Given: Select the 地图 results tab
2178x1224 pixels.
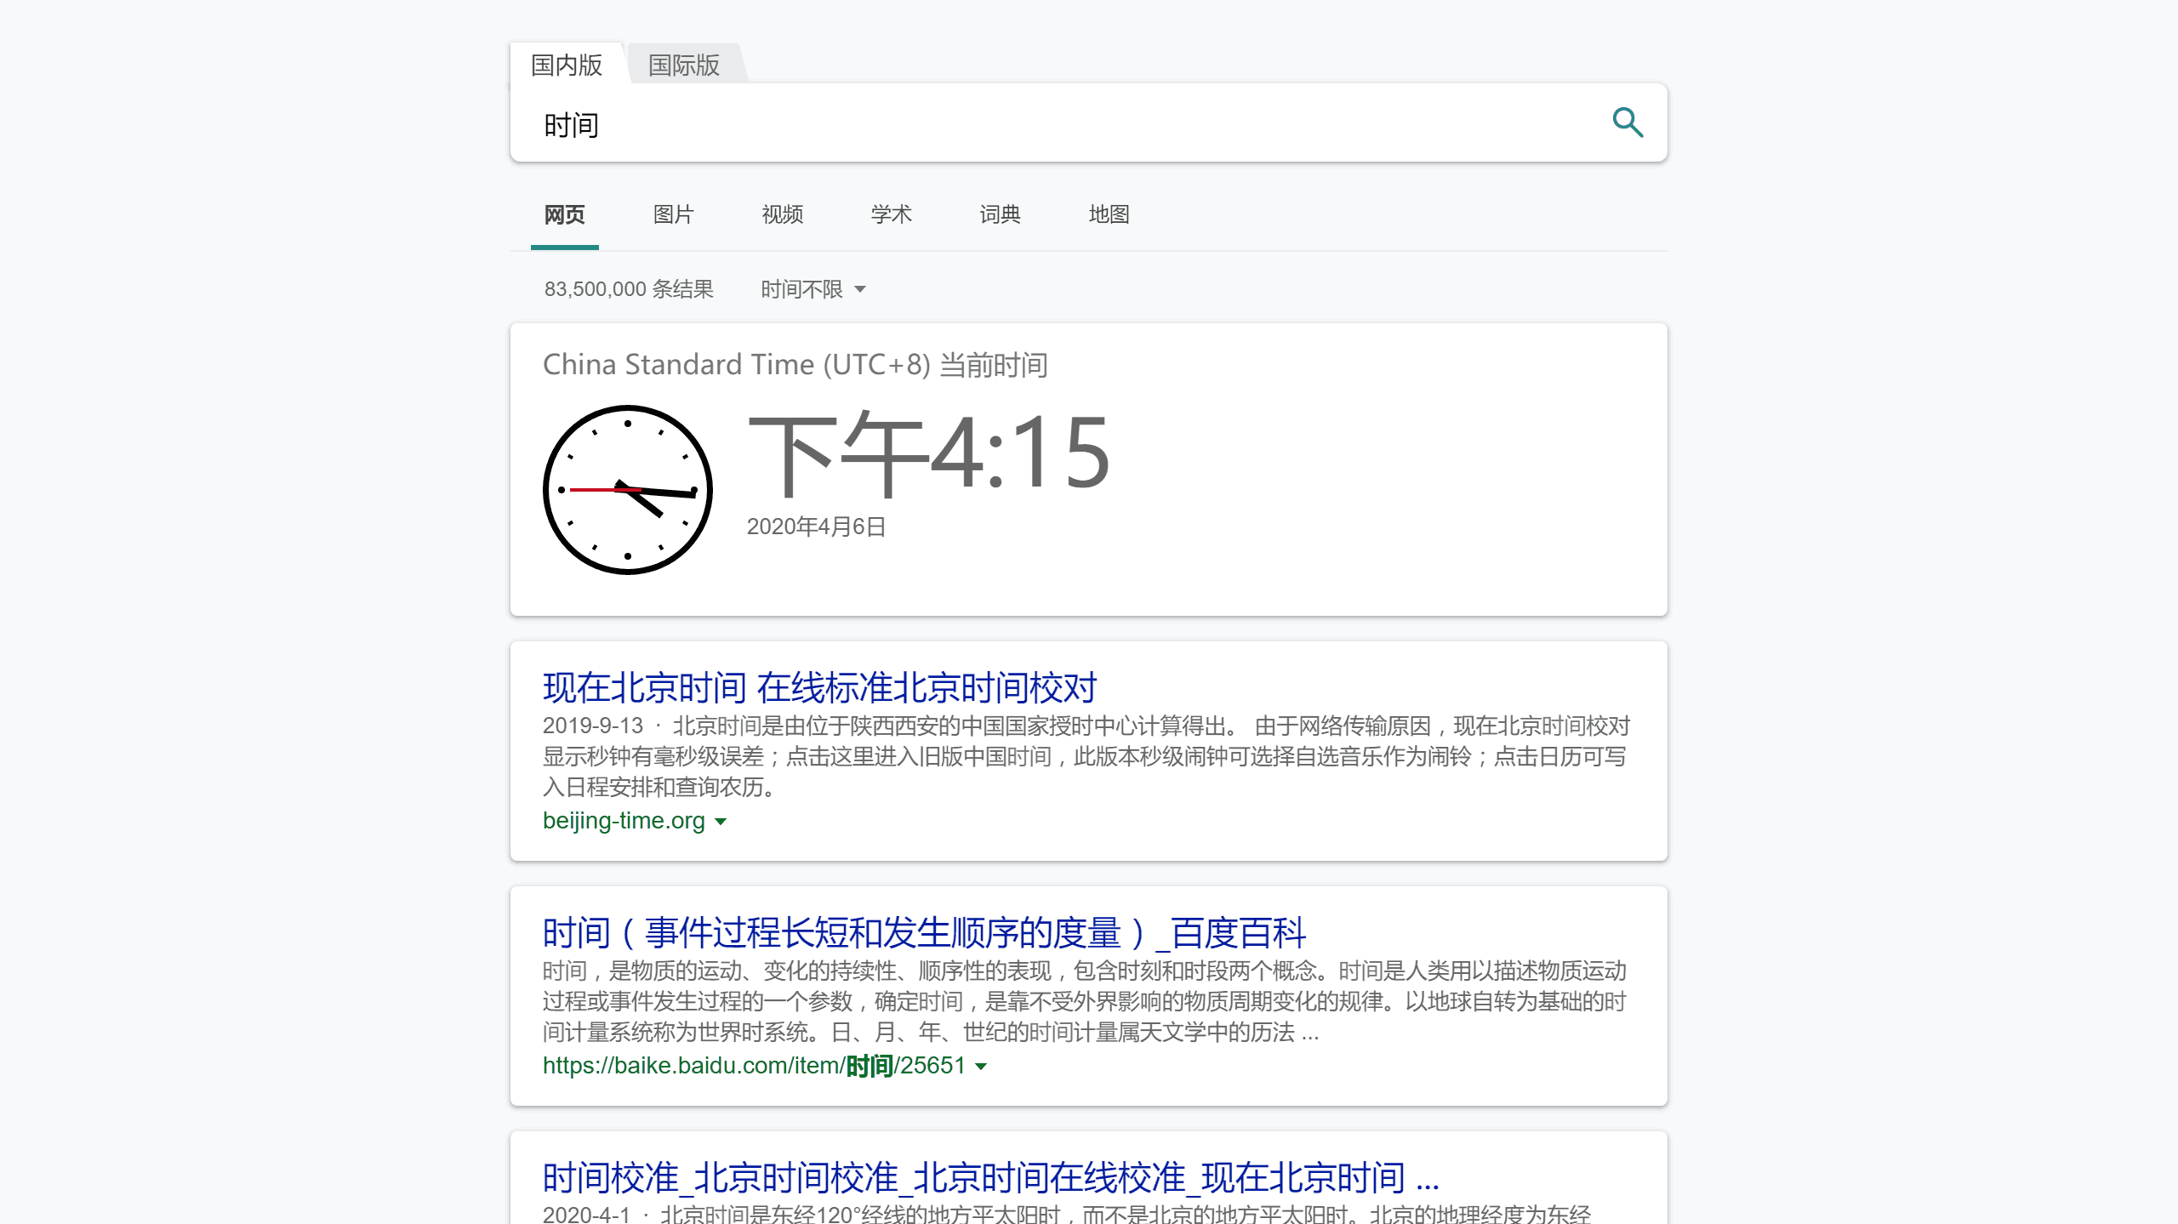Looking at the screenshot, I should point(1109,214).
